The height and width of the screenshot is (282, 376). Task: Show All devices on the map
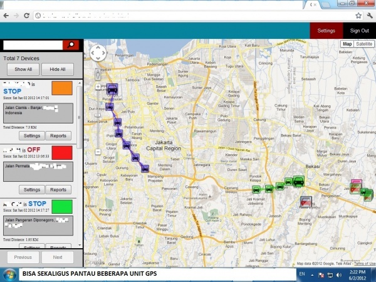coord(24,70)
